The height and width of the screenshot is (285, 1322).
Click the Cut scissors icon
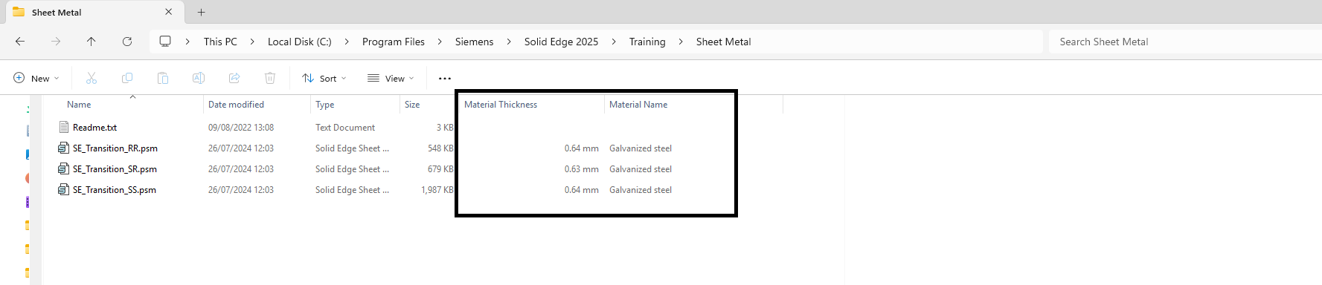coord(92,78)
